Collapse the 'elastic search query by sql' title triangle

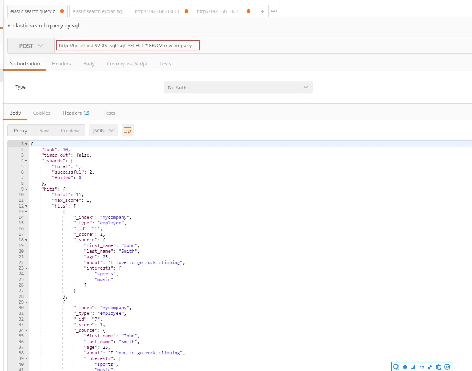[9, 25]
